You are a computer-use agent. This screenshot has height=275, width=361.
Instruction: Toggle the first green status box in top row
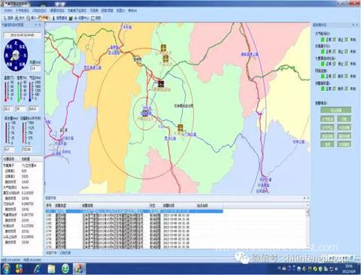point(323,40)
